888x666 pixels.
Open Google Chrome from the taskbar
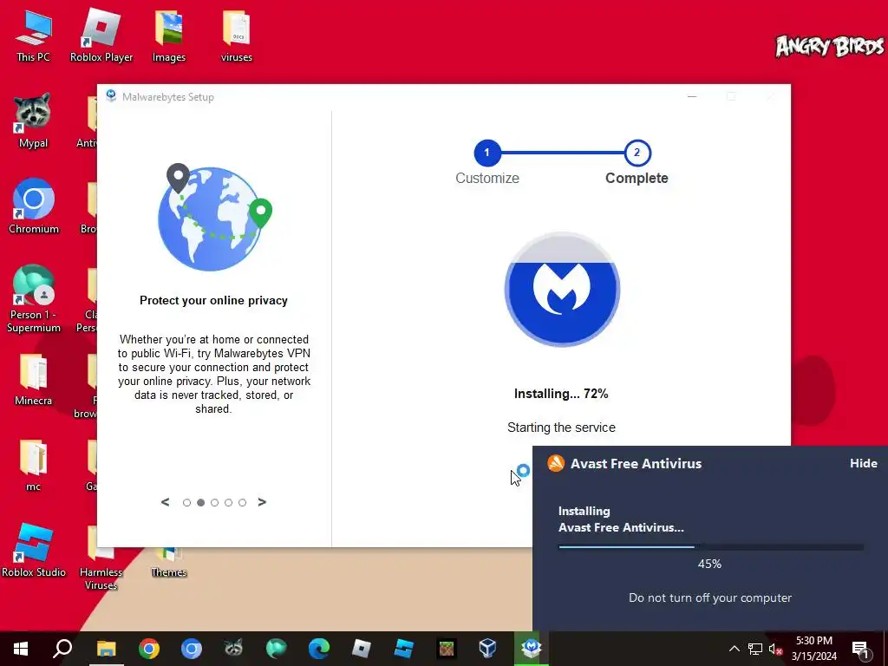pyautogui.click(x=149, y=649)
